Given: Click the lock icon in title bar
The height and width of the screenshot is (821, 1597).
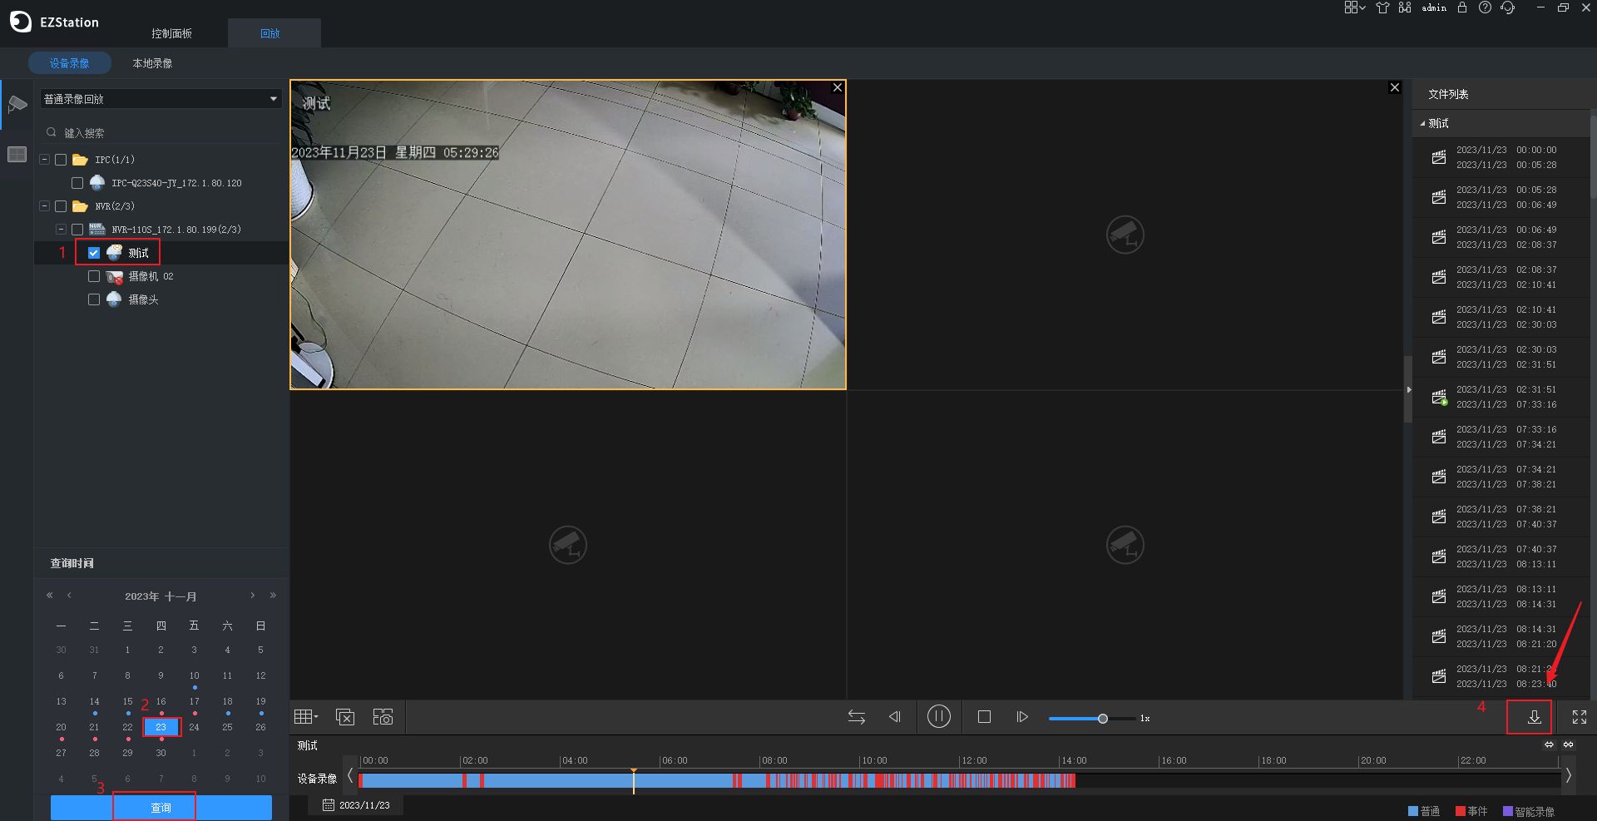Looking at the screenshot, I should 1462,7.
